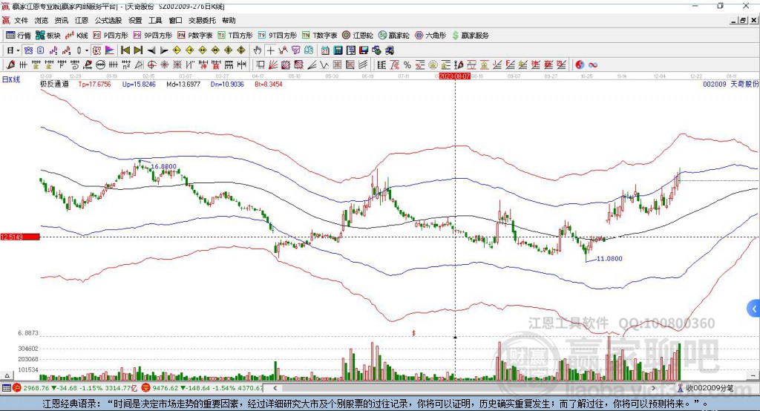
Task: Toggle the crosshair cursor tool
Action: pos(270,50)
